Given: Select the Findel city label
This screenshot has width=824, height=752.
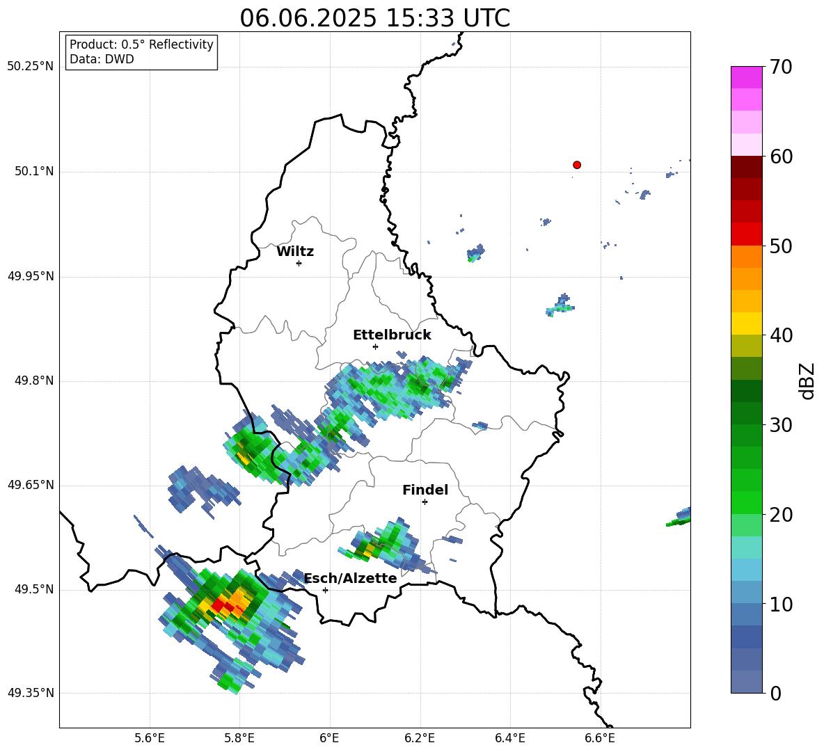Looking at the screenshot, I should coord(425,490).
